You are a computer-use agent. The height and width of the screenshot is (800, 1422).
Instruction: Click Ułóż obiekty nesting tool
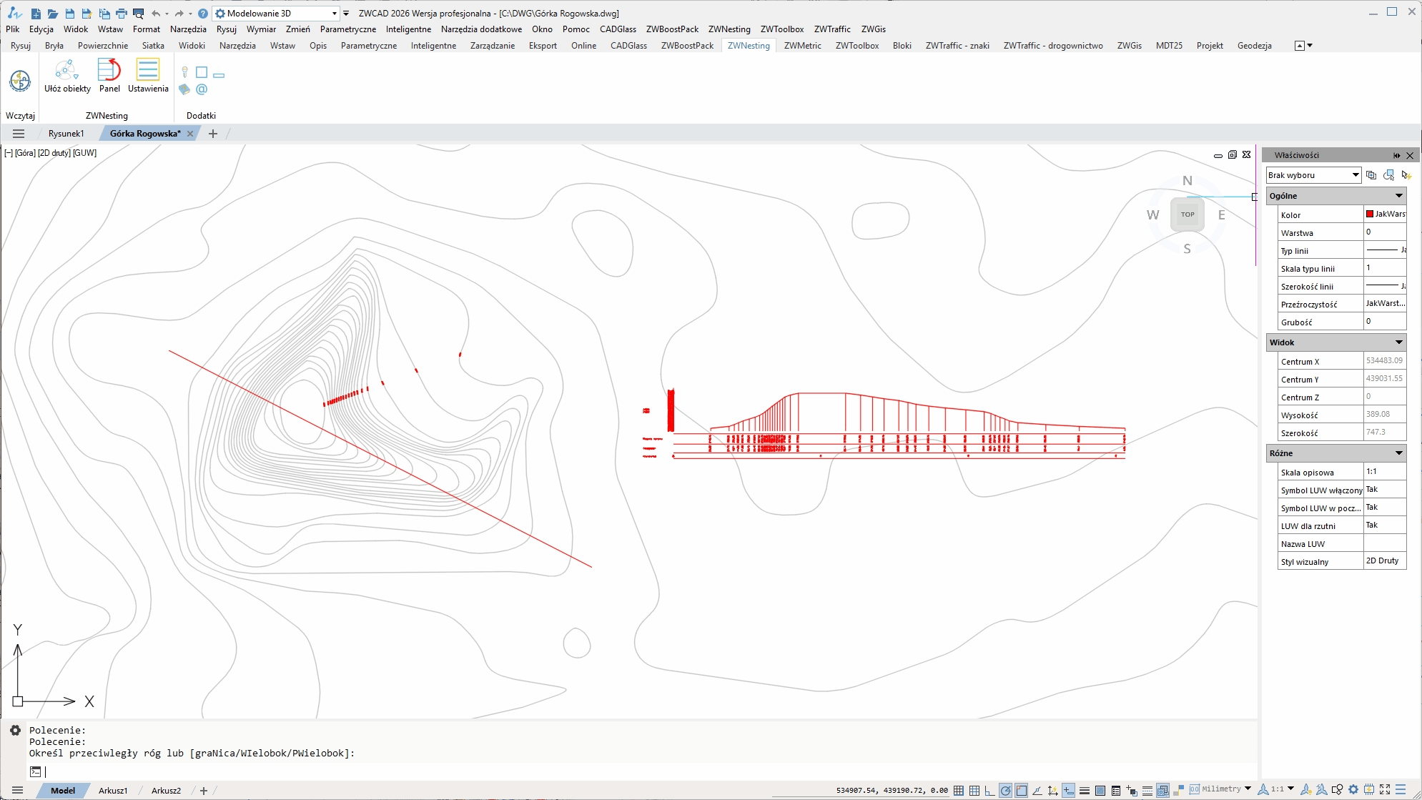pyautogui.click(x=67, y=76)
